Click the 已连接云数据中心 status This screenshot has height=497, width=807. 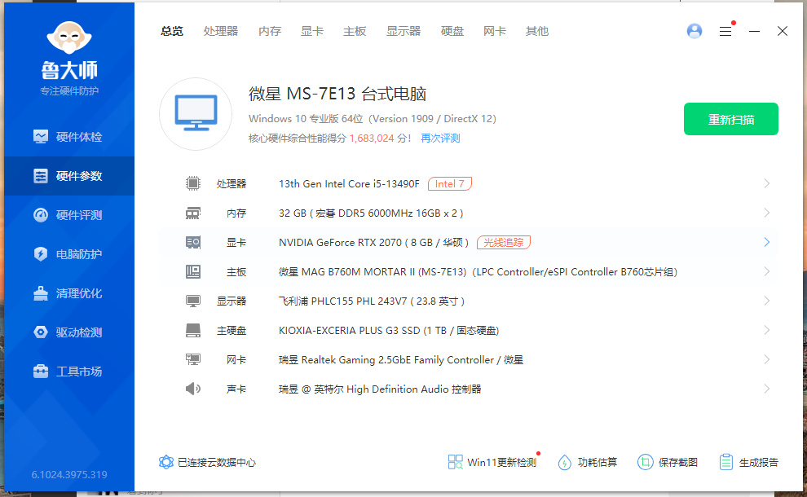click(x=207, y=463)
